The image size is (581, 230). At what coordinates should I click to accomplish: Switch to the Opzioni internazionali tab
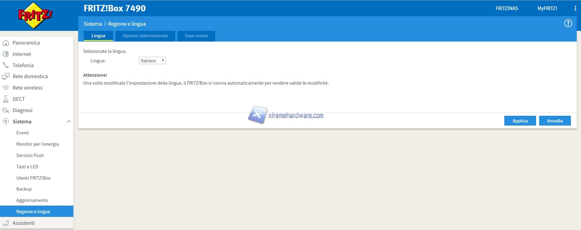coord(145,36)
